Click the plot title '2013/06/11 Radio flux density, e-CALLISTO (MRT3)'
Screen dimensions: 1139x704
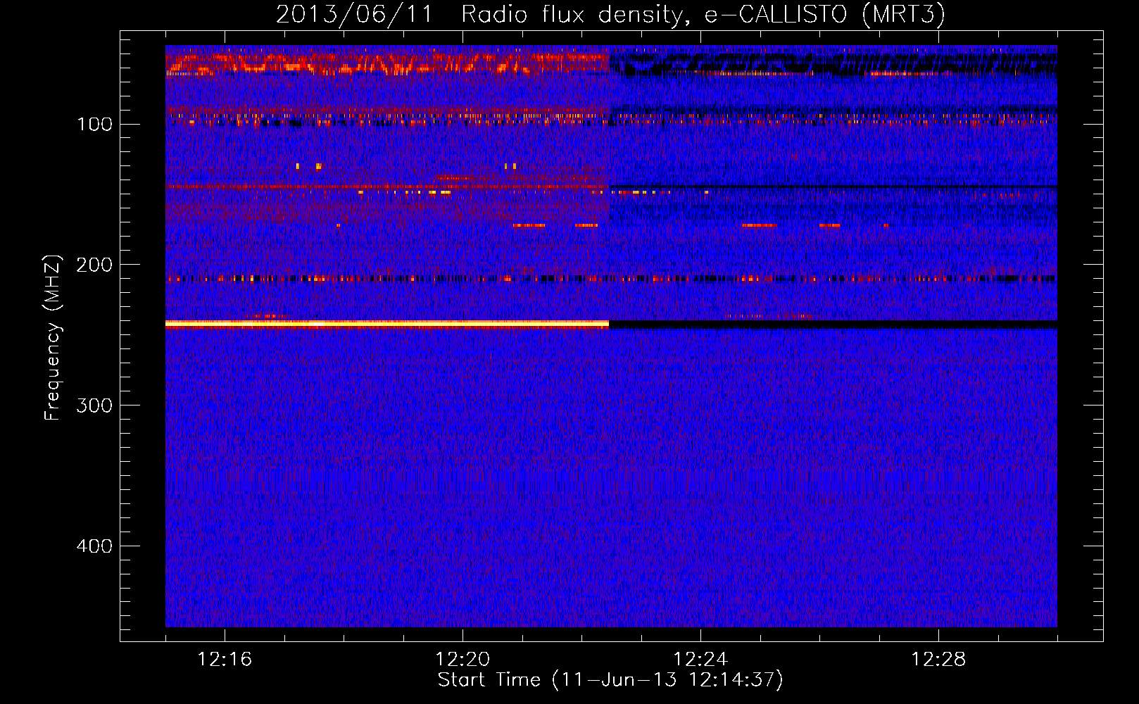(610, 14)
